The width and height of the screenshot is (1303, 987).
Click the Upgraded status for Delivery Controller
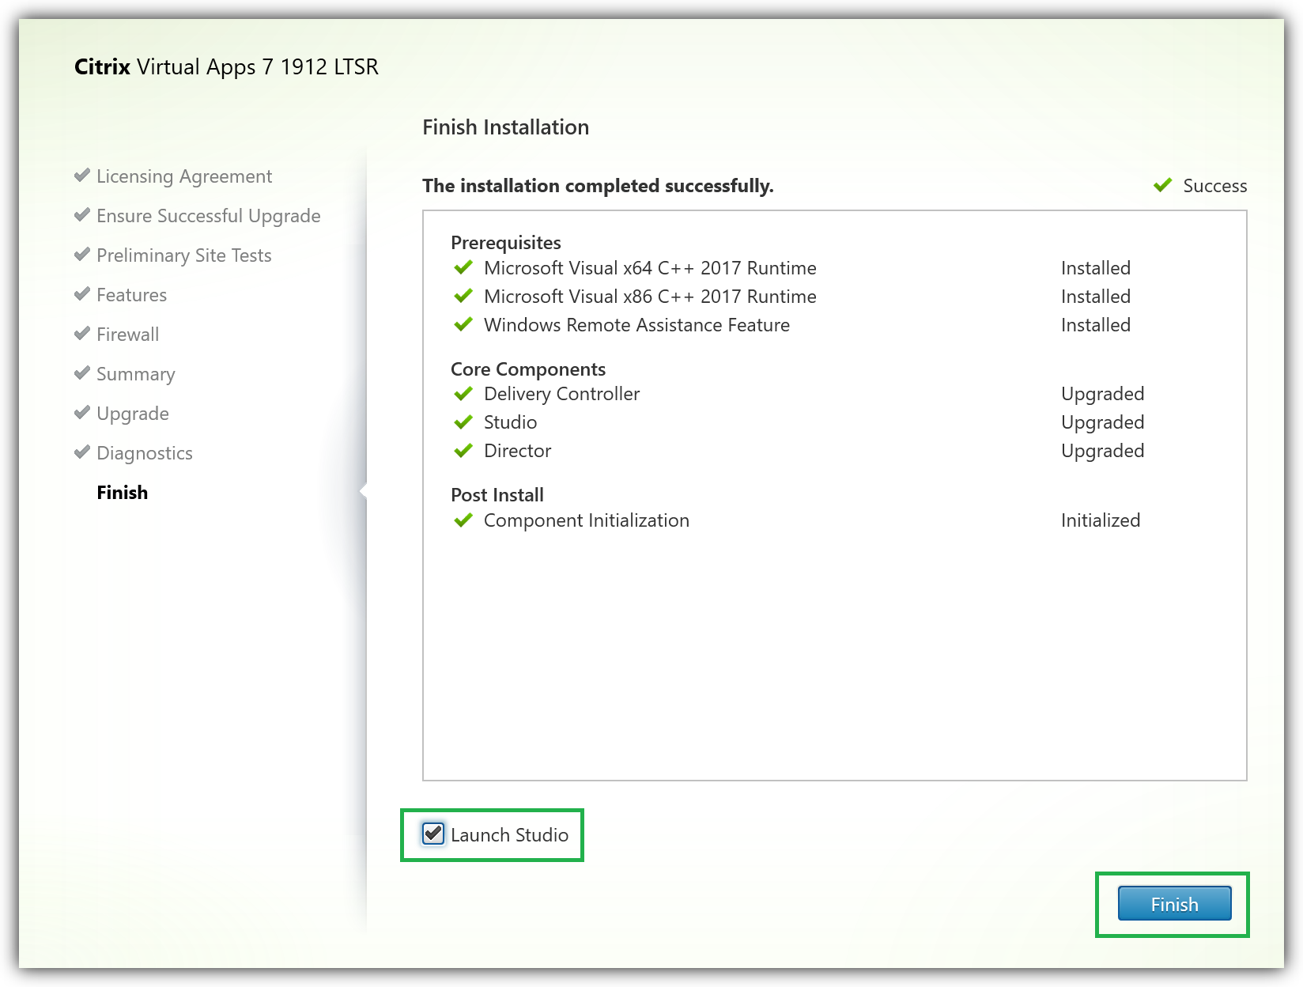point(1102,394)
